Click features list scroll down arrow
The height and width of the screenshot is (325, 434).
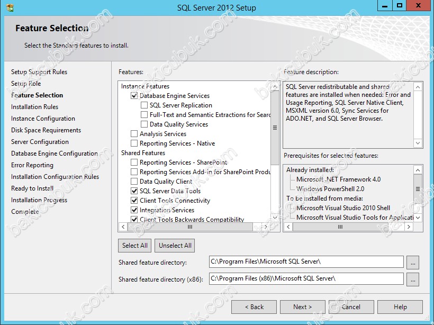[275, 218]
